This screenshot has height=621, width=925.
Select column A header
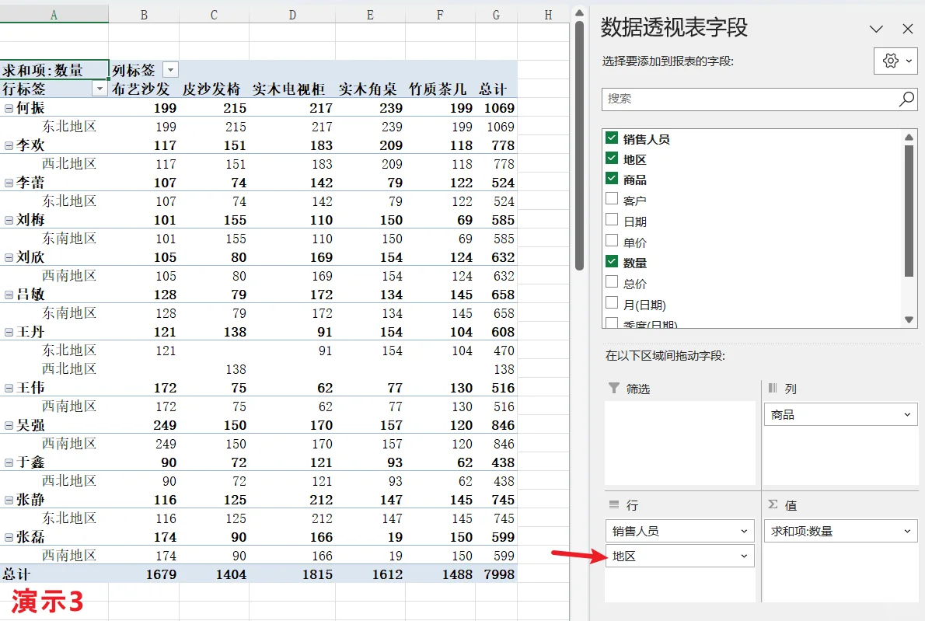[54, 15]
